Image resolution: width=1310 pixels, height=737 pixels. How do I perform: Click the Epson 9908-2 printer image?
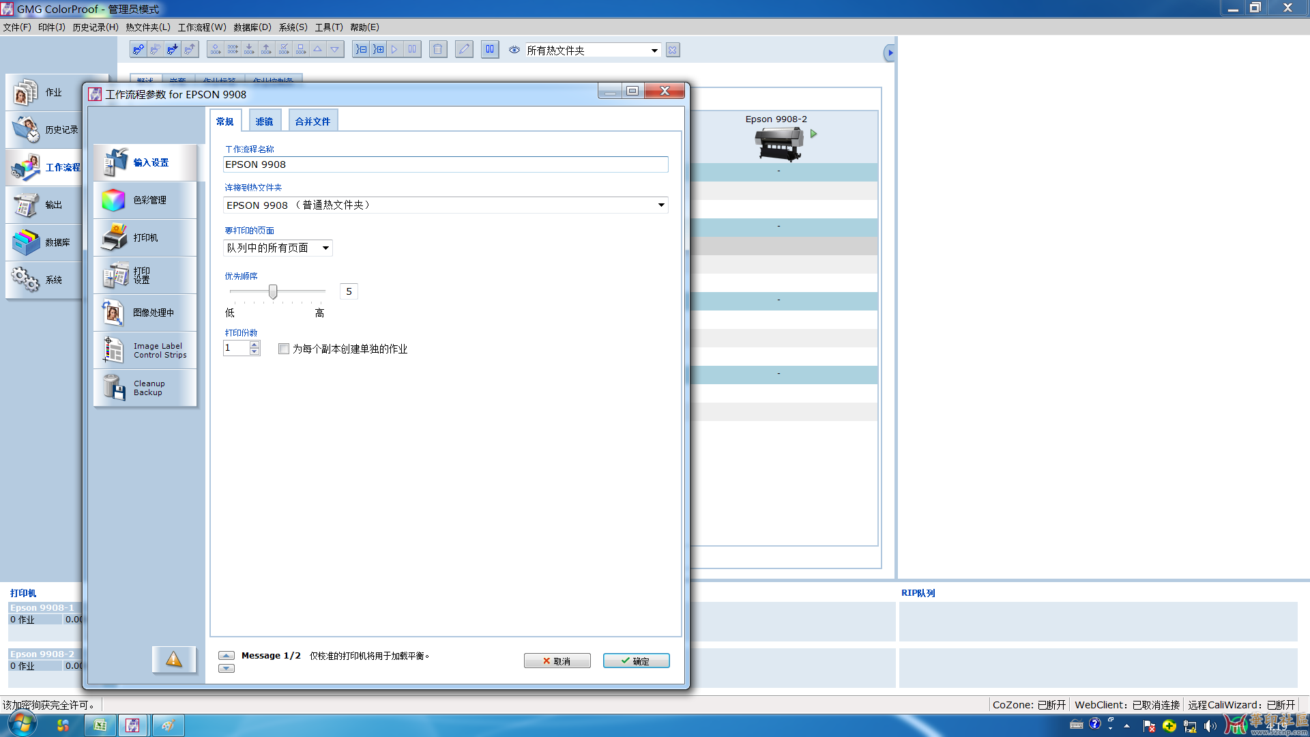pos(778,144)
